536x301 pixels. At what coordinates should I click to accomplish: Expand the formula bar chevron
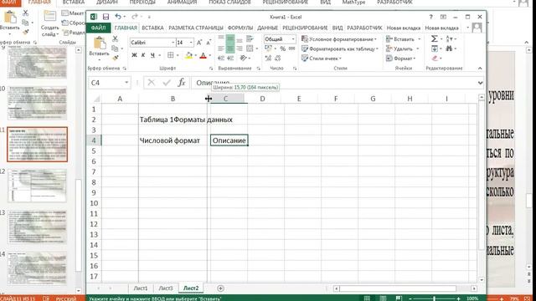[x=480, y=83]
